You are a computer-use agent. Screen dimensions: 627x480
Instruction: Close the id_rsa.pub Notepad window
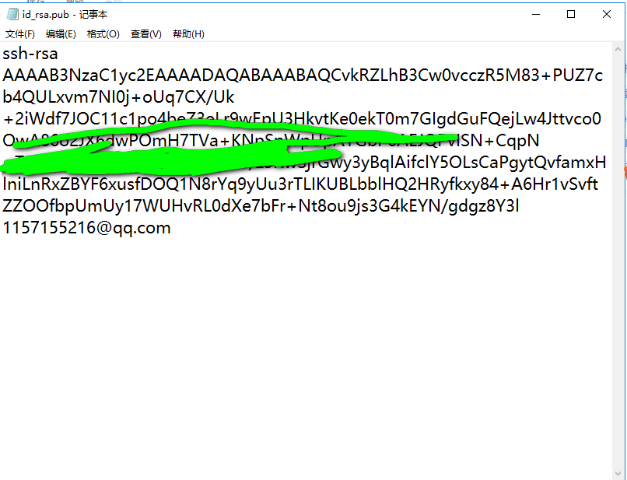click(x=606, y=15)
